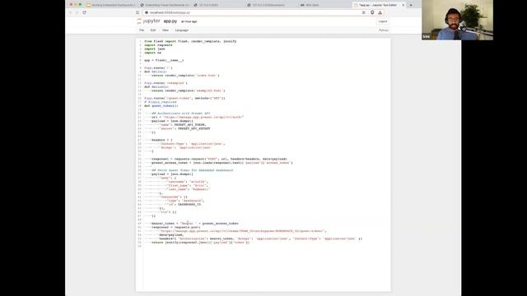Open the Brave Shields icon
This screenshot has width=527, height=296.
click(372, 12)
